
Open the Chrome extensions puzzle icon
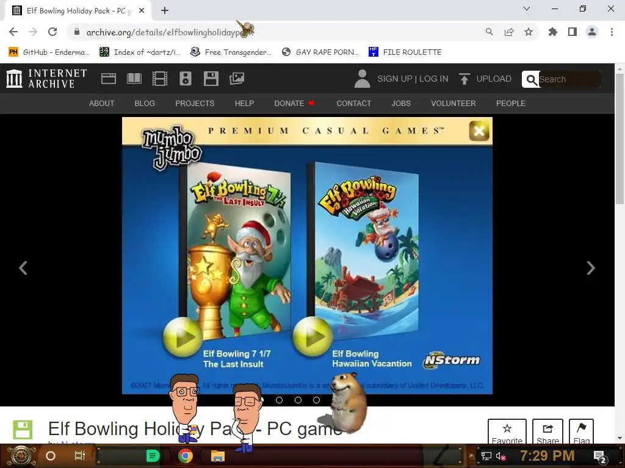[x=552, y=32]
